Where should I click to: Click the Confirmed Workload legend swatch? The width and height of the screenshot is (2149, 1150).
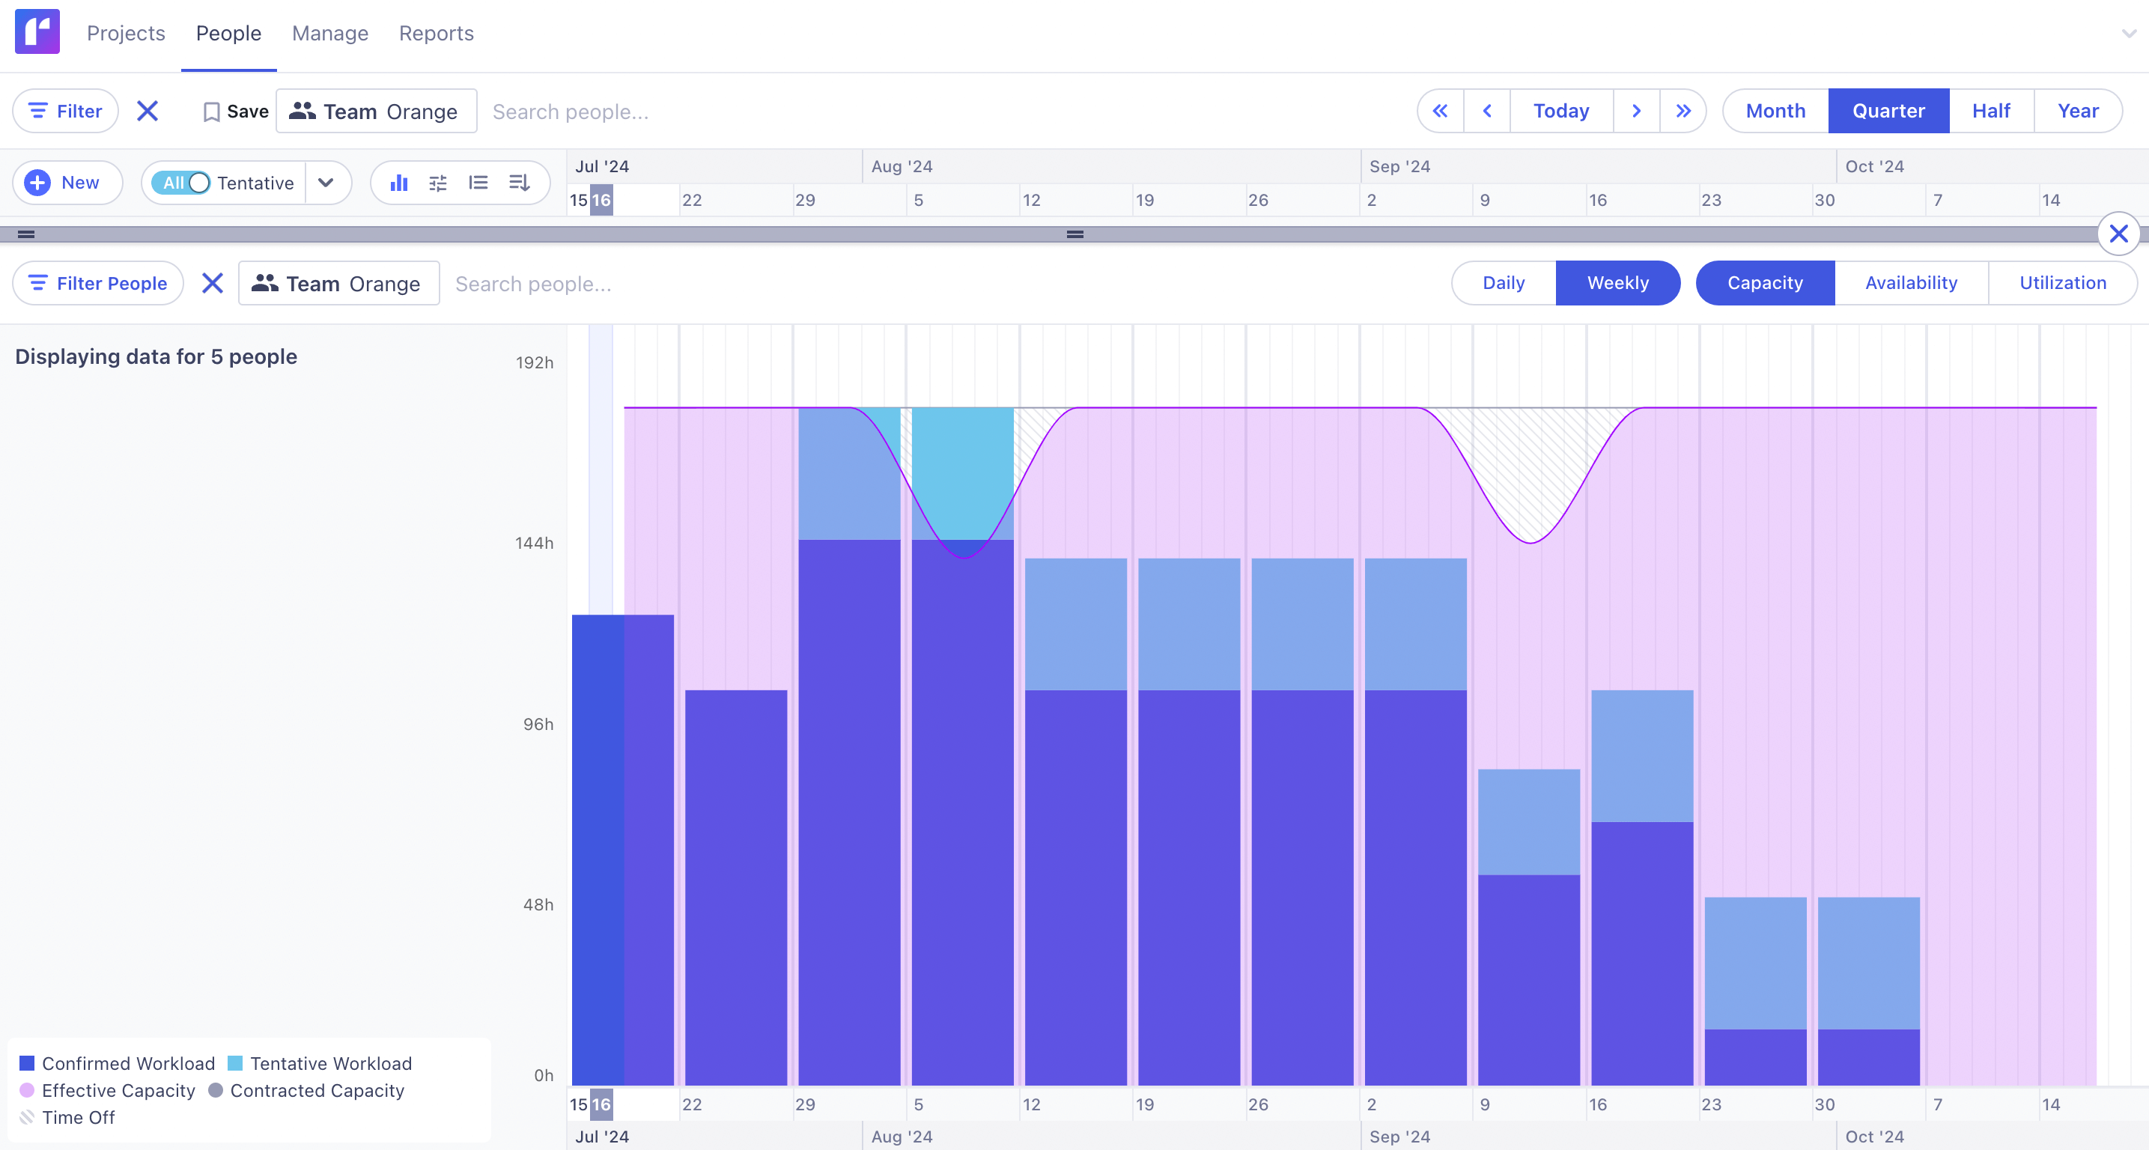[27, 1063]
